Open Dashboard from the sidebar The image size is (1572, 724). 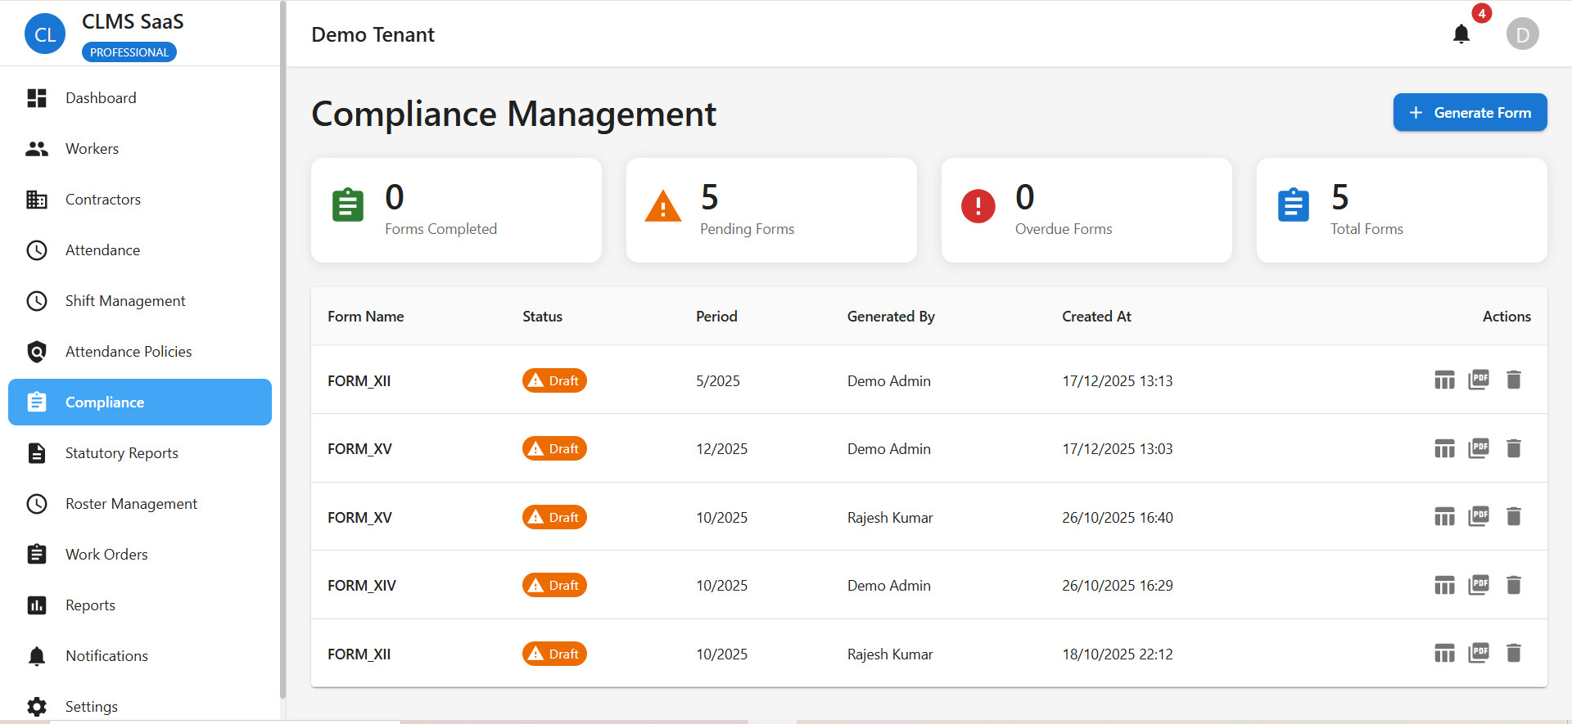click(101, 98)
